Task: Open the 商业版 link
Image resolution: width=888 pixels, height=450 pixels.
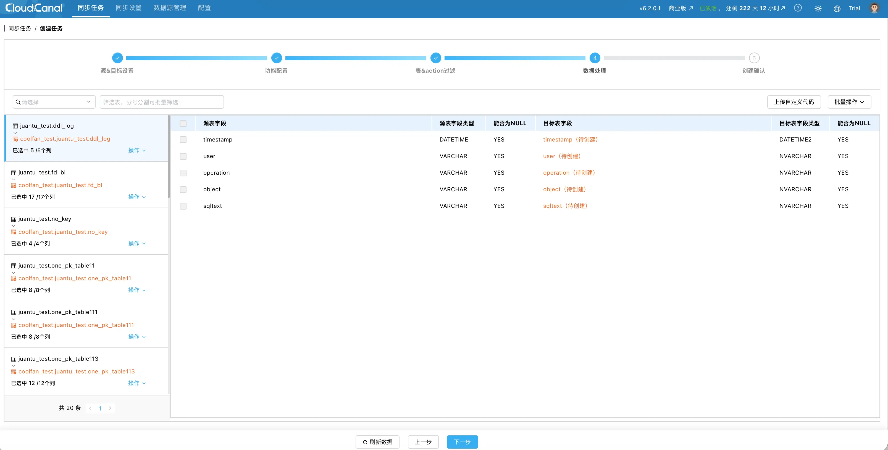Action: [x=681, y=8]
